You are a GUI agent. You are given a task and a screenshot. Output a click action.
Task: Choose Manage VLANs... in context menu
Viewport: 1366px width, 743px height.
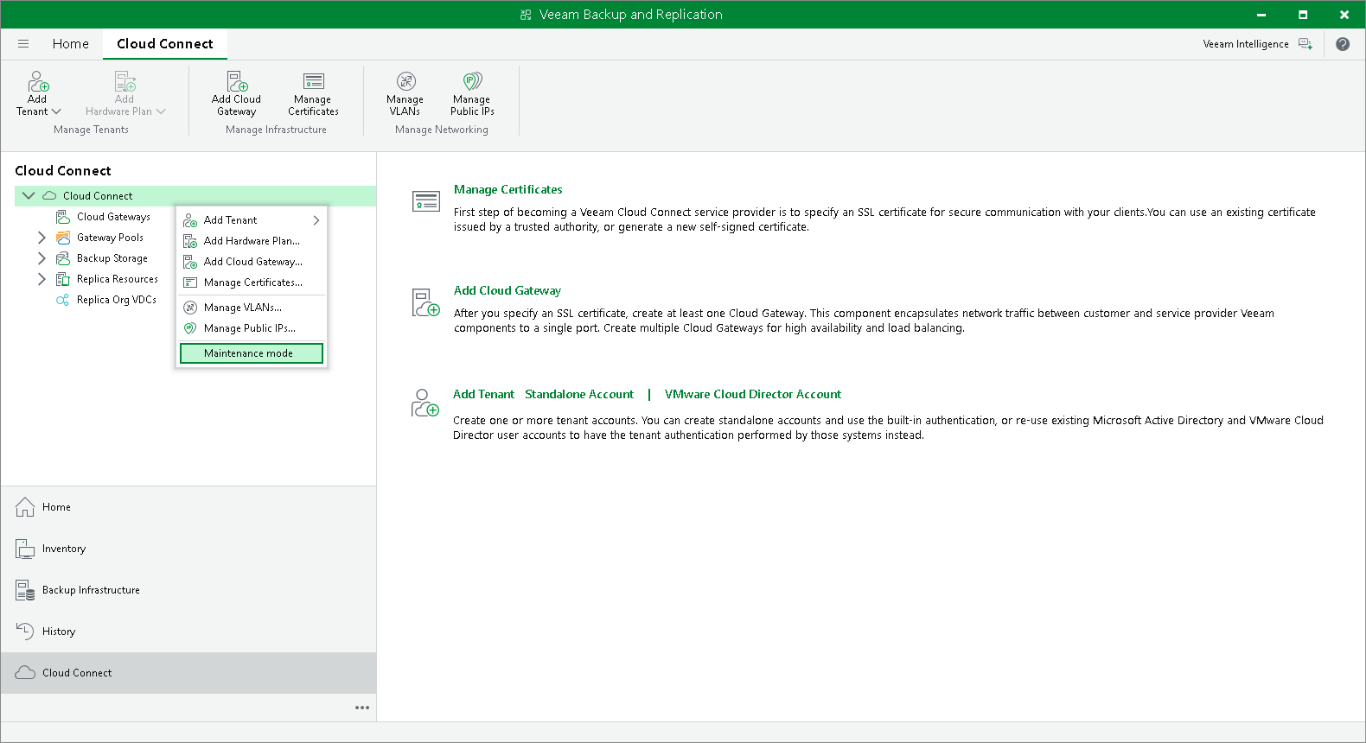click(x=252, y=308)
